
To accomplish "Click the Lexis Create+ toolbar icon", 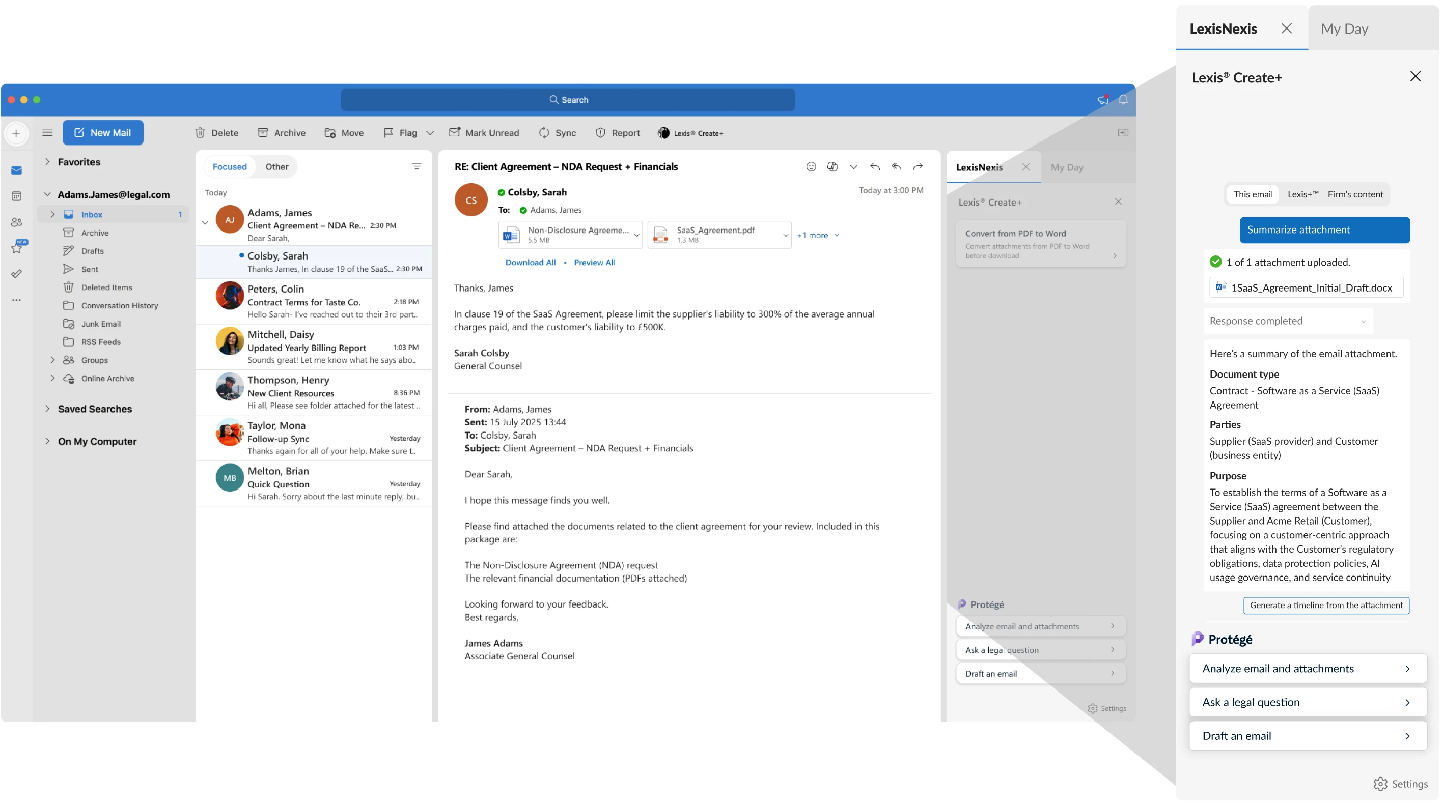I will click(x=663, y=133).
